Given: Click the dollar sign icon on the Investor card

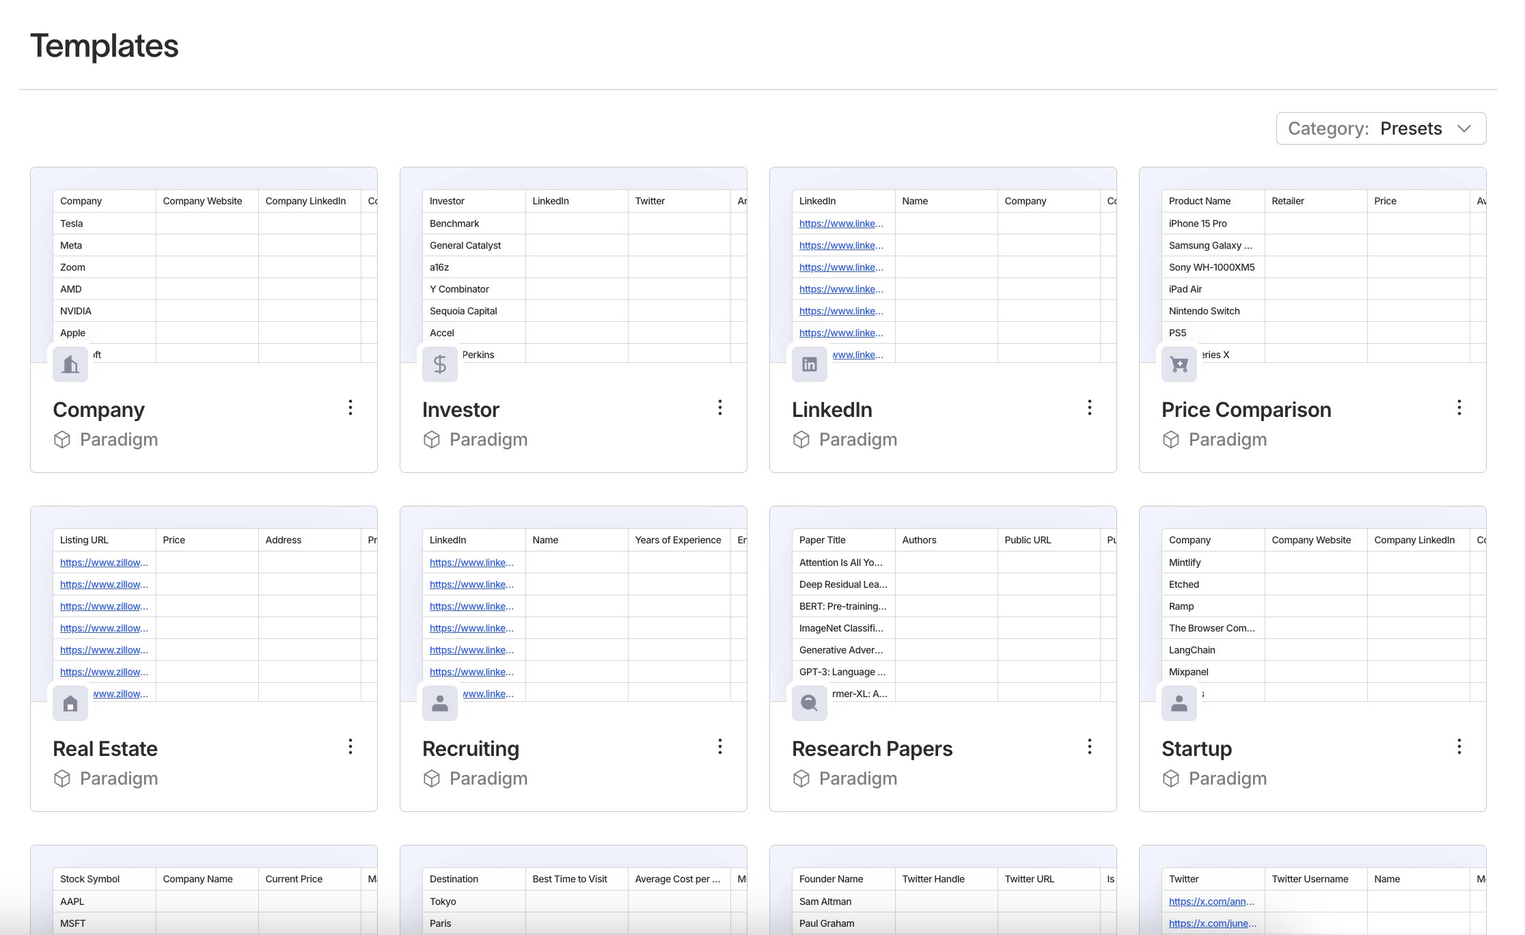Looking at the screenshot, I should pyautogui.click(x=440, y=364).
